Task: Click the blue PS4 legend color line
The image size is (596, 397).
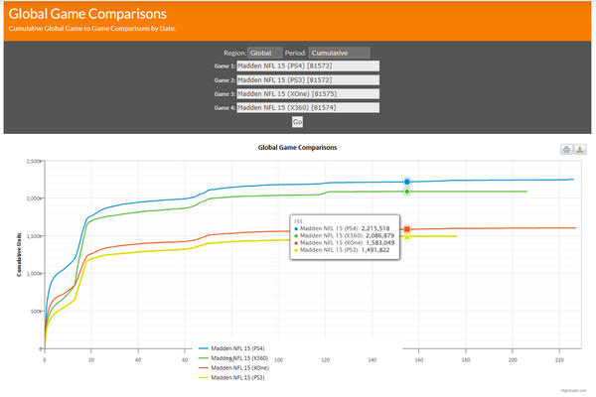Action: 207,349
